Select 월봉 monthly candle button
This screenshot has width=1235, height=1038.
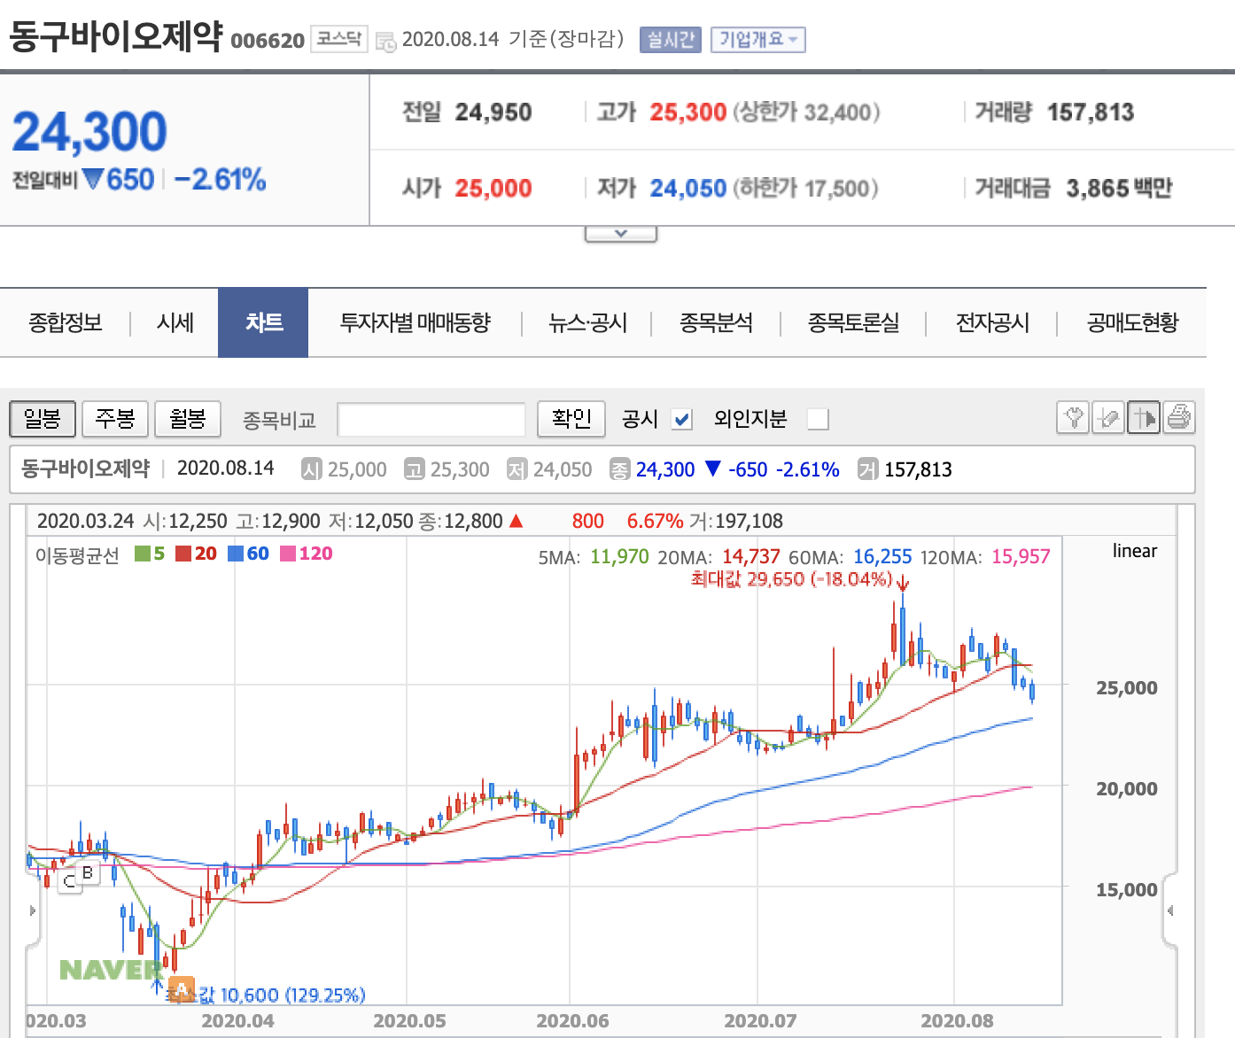187,418
